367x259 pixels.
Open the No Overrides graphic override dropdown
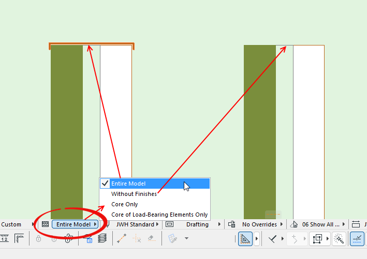click(262, 224)
